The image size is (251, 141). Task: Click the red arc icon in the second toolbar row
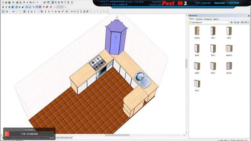[x=44, y=7]
